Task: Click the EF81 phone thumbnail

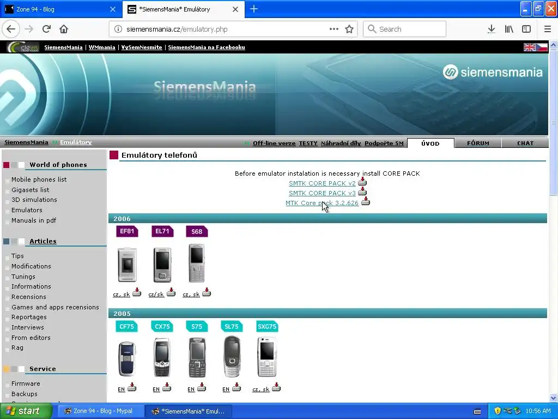Action: [127, 265]
